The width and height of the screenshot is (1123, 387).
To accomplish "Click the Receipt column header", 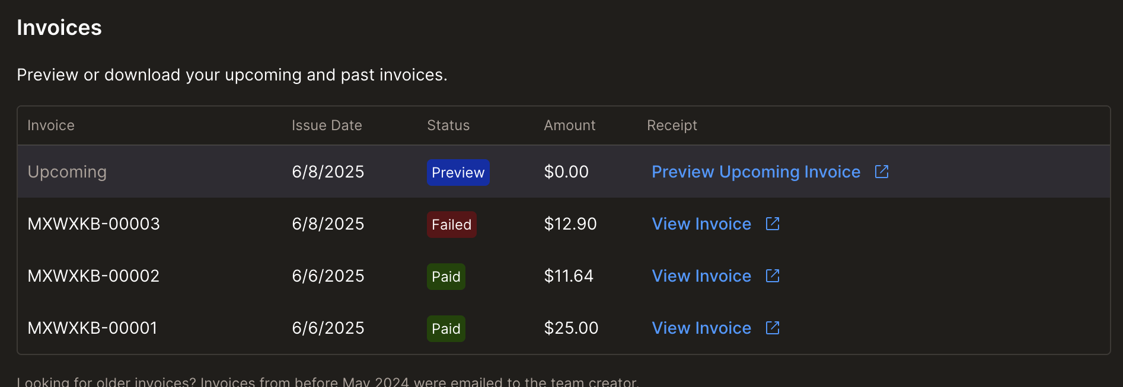I will (672, 125).
